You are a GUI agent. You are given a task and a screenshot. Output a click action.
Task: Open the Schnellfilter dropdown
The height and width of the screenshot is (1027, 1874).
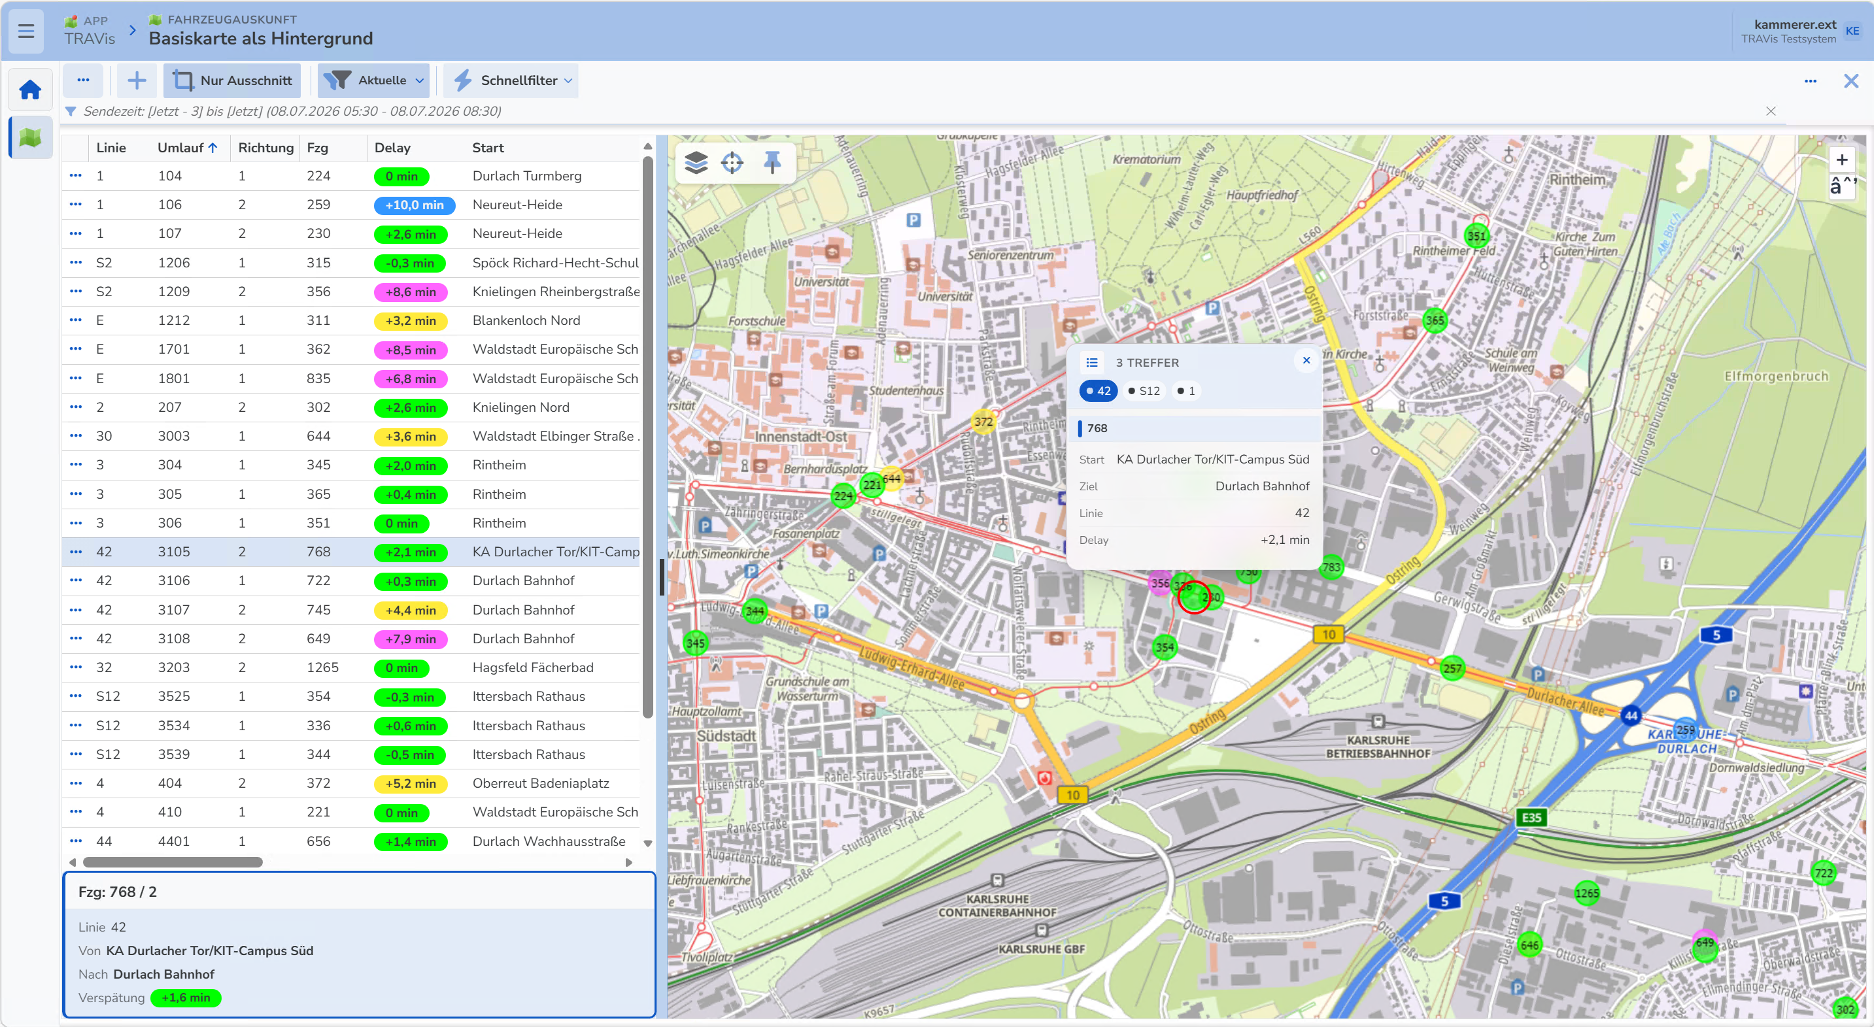pyautogui.click(x=511, y=80)
